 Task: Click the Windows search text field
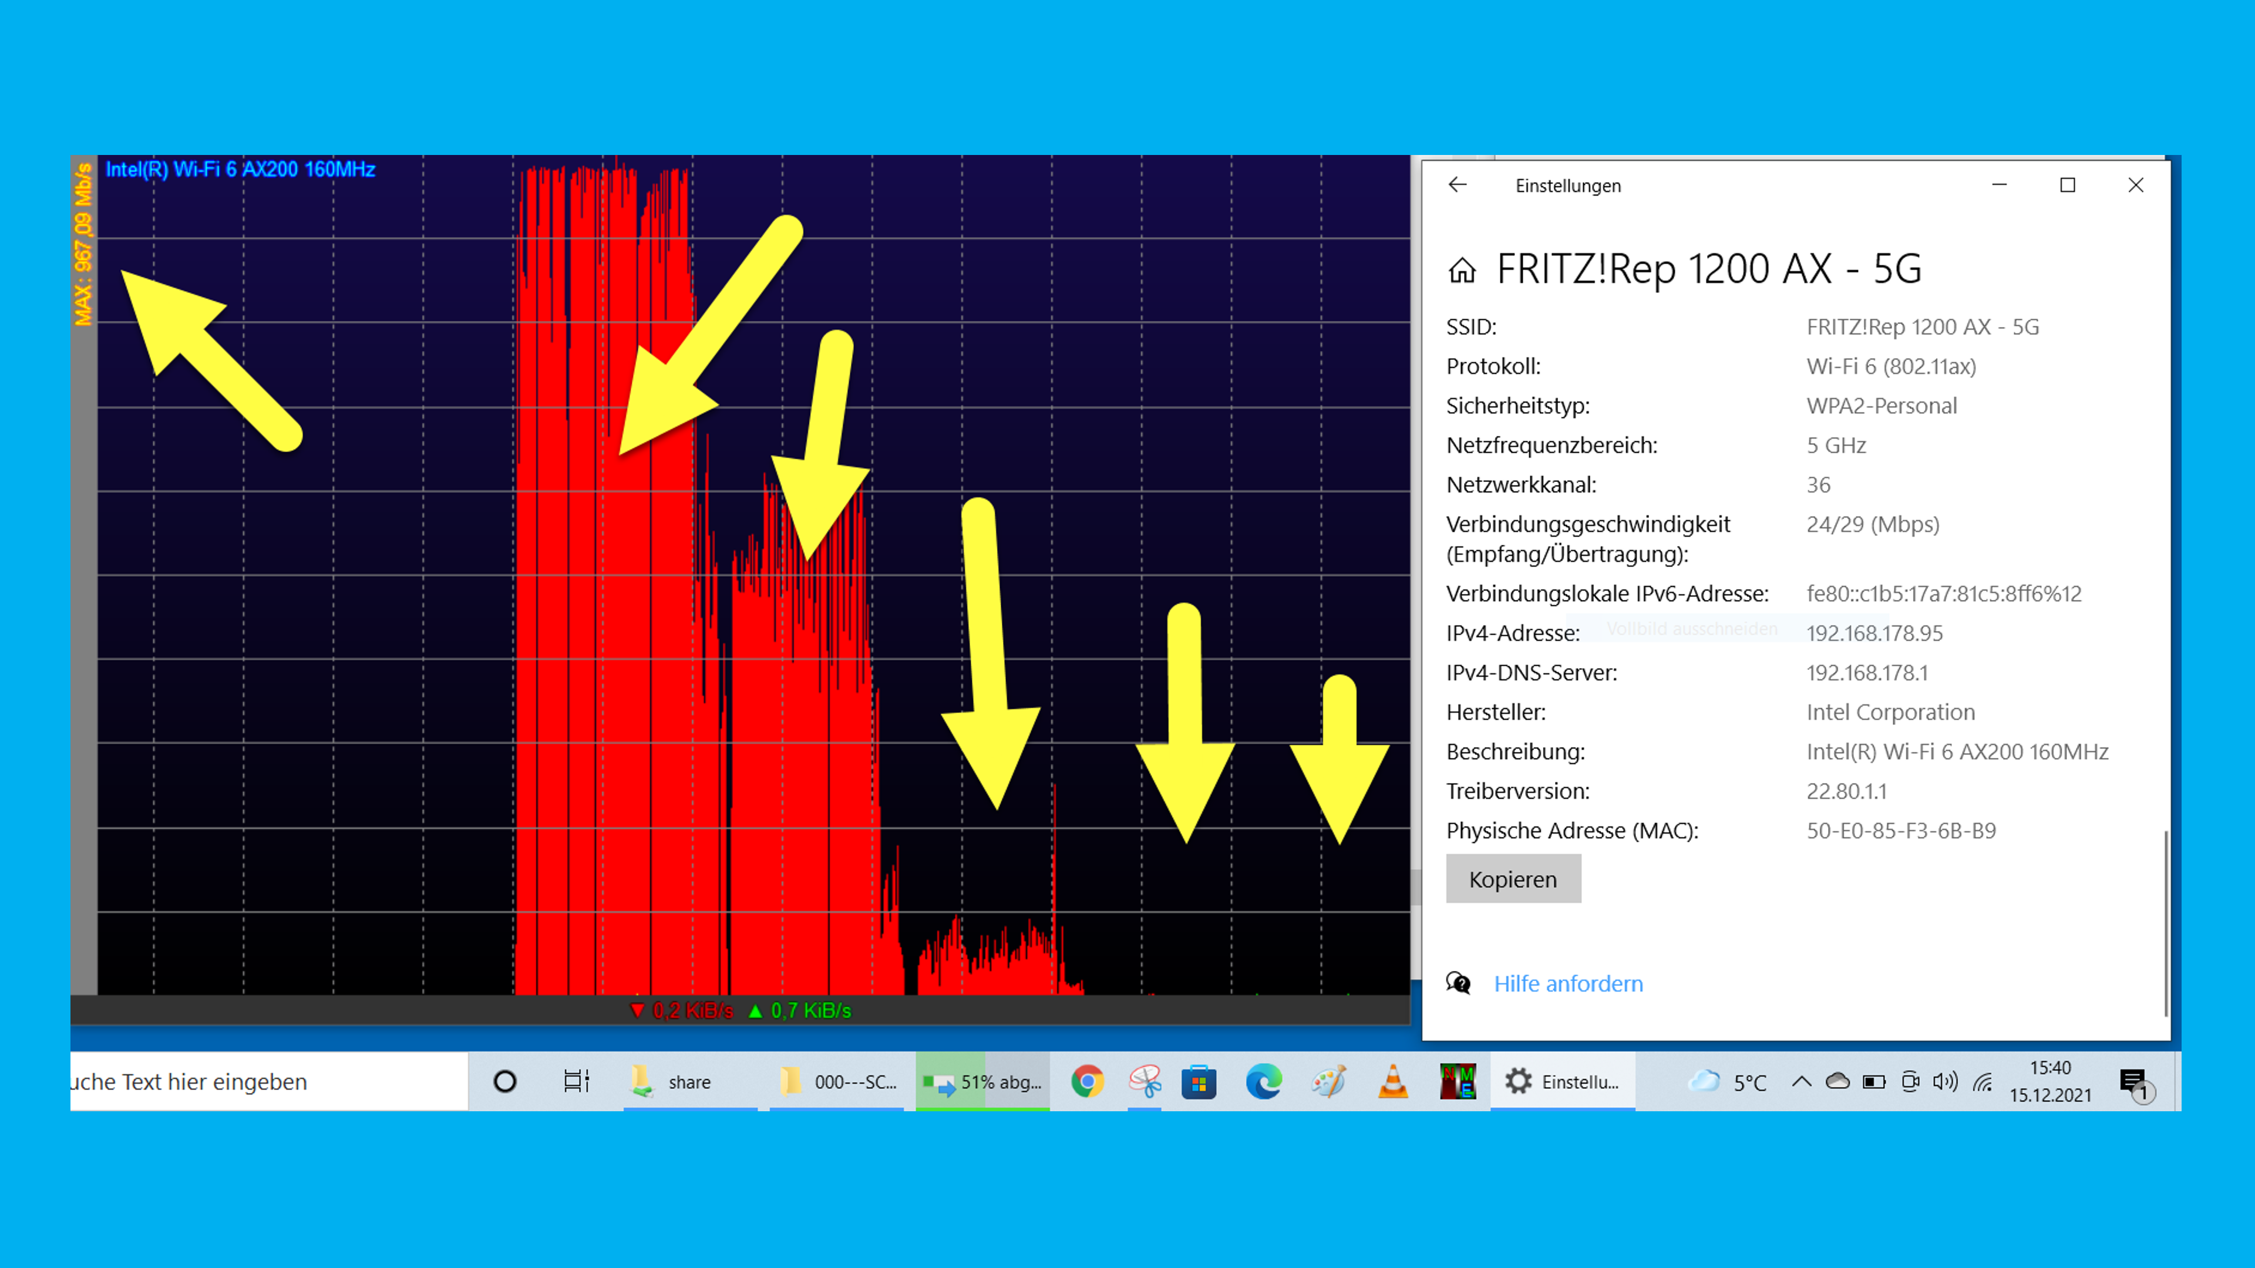pyautogui.click(x=262, y=1081)
